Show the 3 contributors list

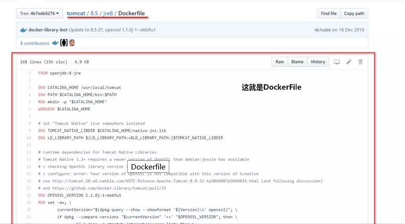(x=34, y=43)
